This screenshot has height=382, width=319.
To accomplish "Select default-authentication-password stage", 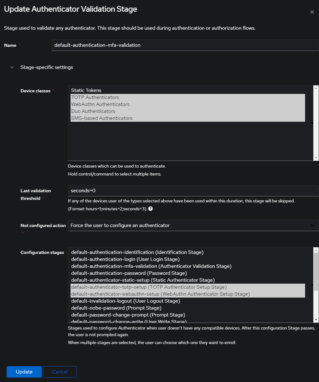I will coord(188,273).
